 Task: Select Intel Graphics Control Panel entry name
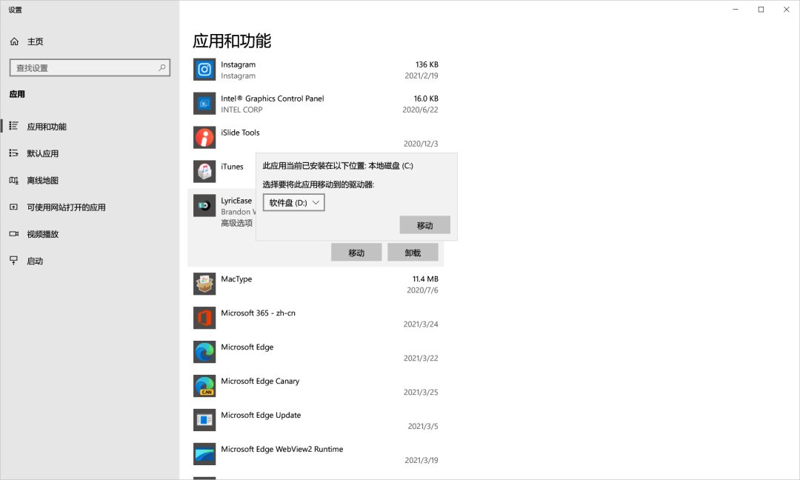273,99
